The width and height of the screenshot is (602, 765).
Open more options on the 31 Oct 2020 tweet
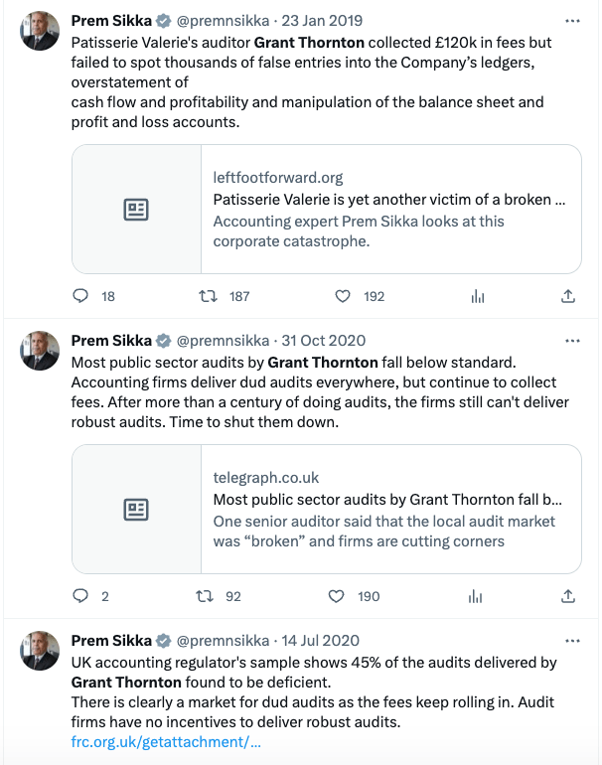572,341
